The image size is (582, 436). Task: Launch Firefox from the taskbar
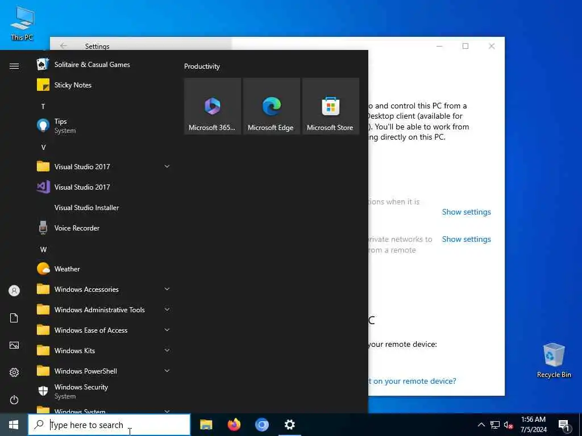(x=234, y=425)
